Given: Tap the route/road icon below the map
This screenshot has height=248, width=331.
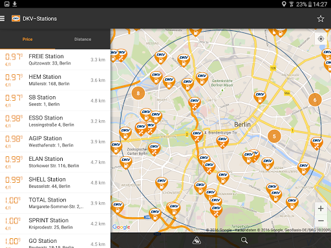Looking at the screenshot, I should click(x=197, y=240).
